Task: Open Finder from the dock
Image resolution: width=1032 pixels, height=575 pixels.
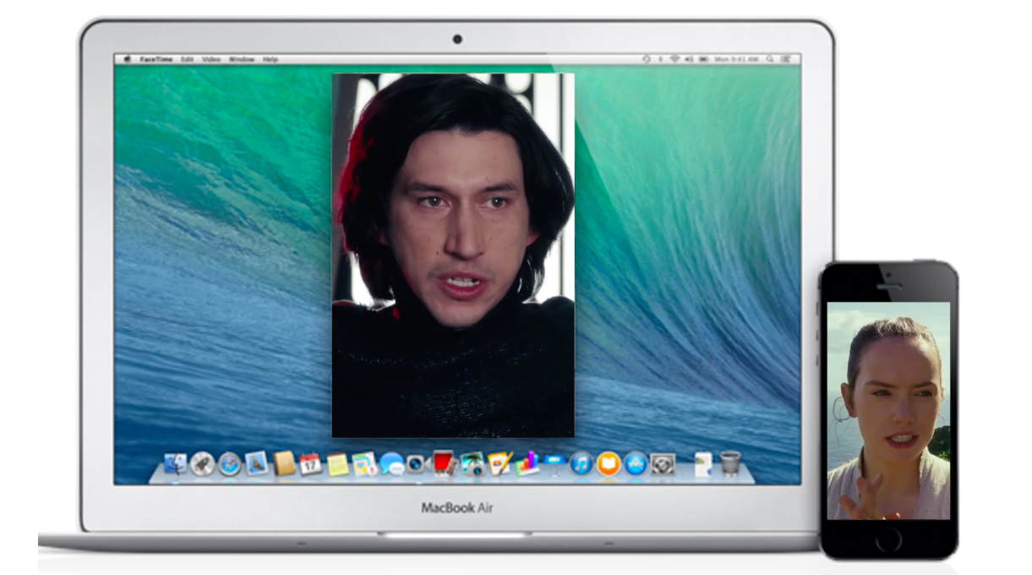Action: [175, 463]
